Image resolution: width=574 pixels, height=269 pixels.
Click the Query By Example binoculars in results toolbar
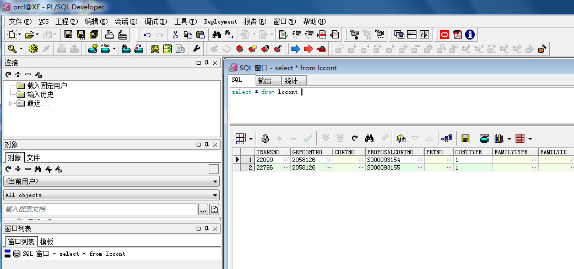coord(370,138)
